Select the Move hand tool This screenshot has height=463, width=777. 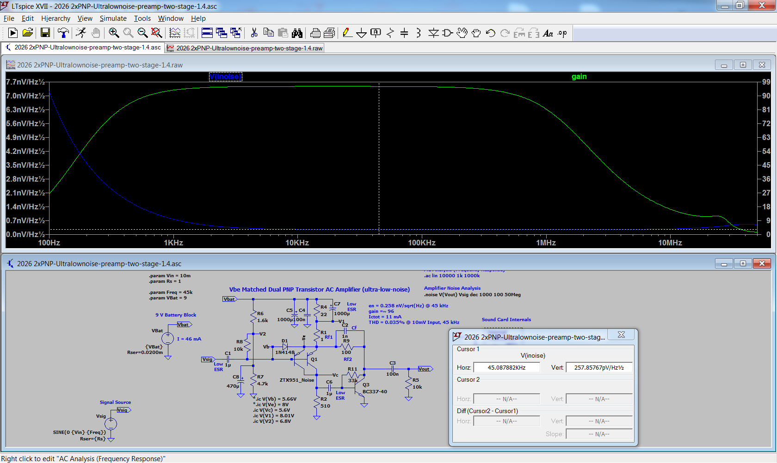(x=462, y=33)
